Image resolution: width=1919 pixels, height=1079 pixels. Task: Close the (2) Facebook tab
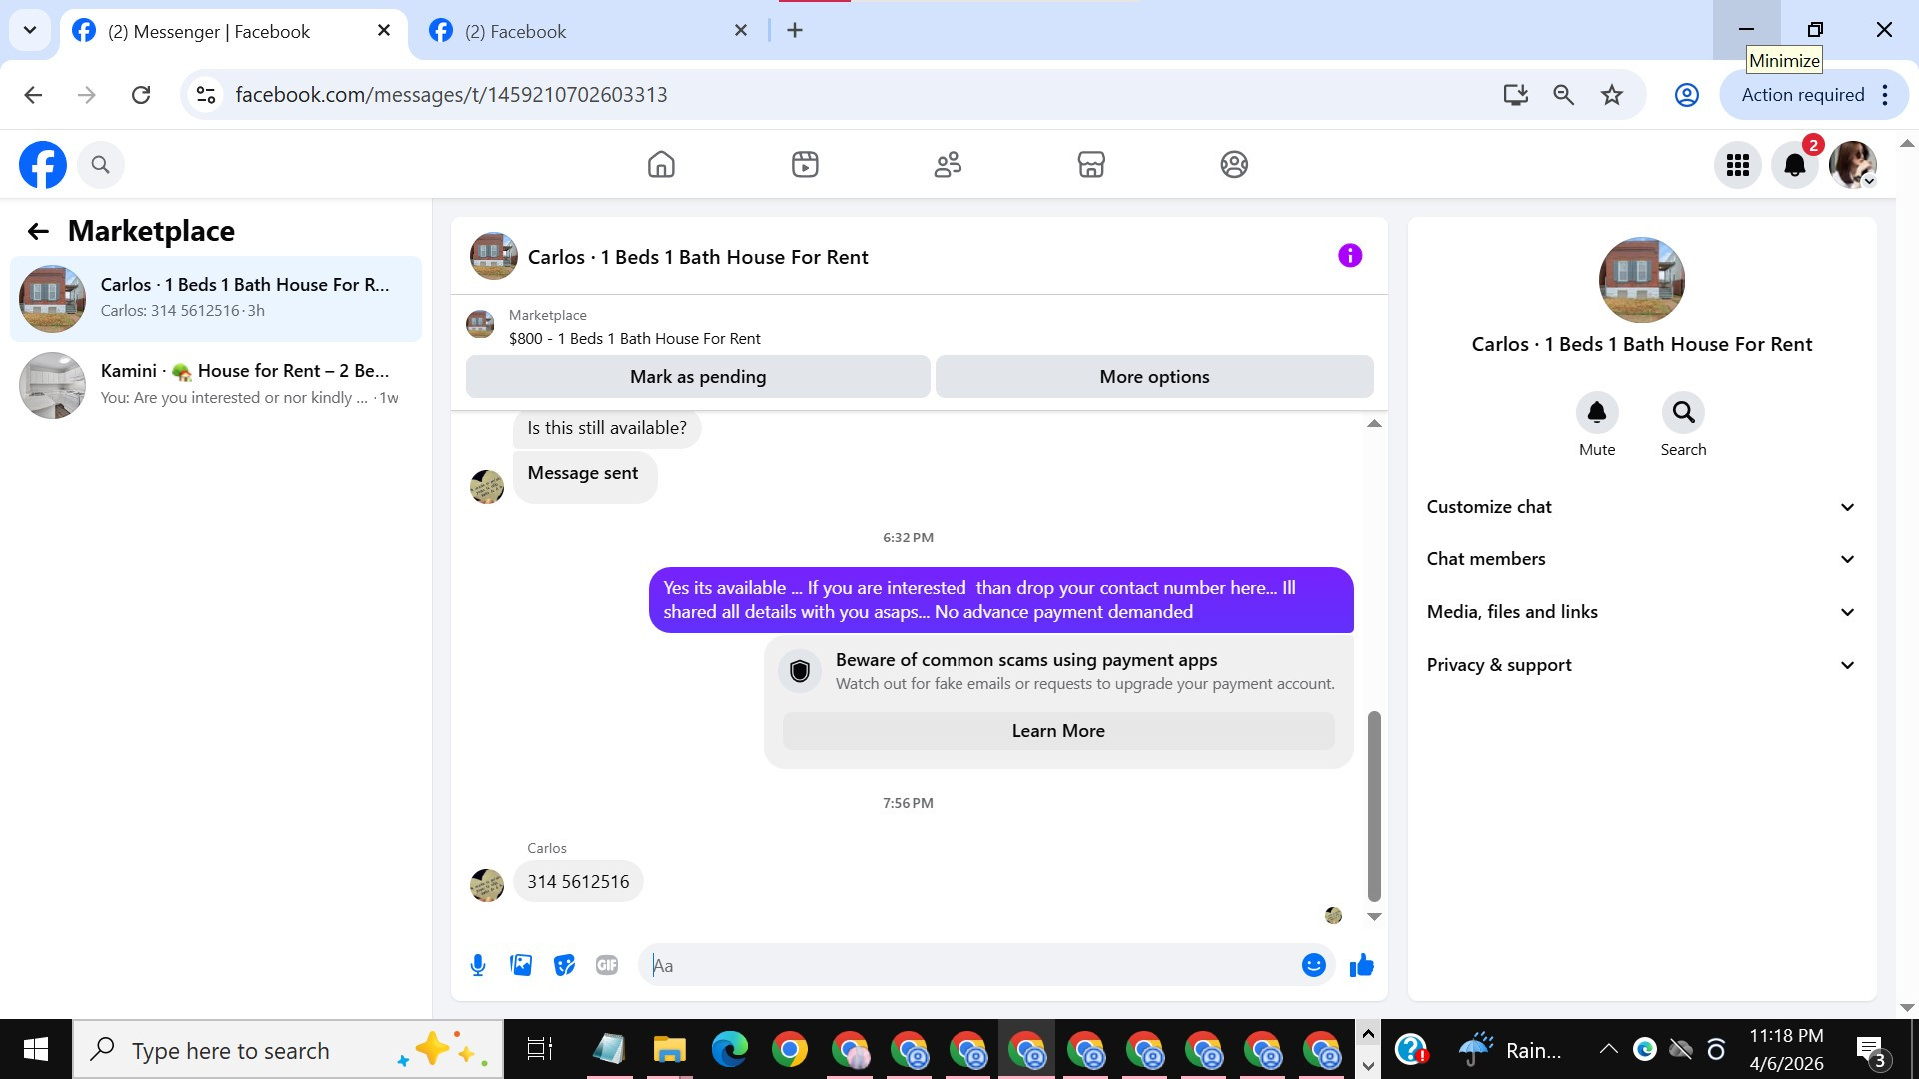click(741, 30)
